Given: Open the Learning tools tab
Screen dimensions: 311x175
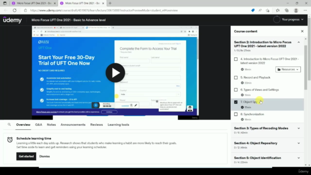Looking at the screenshot, I should [x=119, y=124].
